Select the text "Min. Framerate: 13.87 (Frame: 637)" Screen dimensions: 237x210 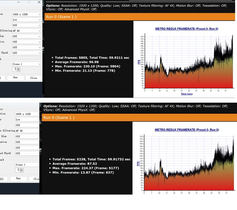click(83, 173)
